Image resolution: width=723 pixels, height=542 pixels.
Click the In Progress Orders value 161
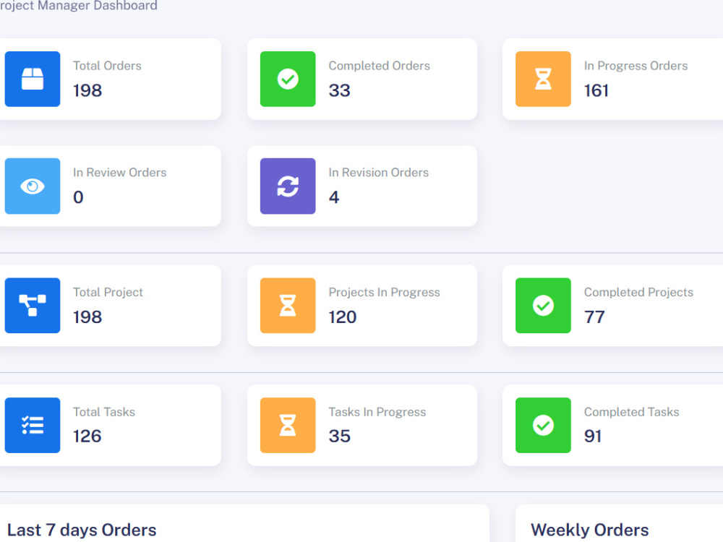[x=596, y=90]
